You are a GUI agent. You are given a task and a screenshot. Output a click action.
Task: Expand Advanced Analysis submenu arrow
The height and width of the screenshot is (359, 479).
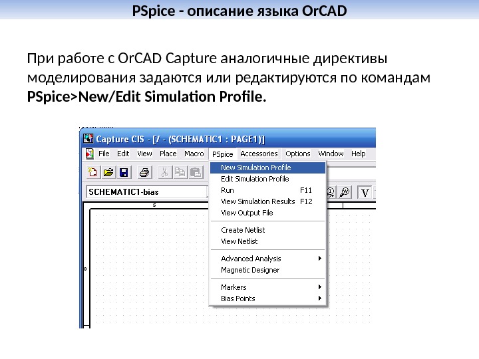tap(320, 258)
